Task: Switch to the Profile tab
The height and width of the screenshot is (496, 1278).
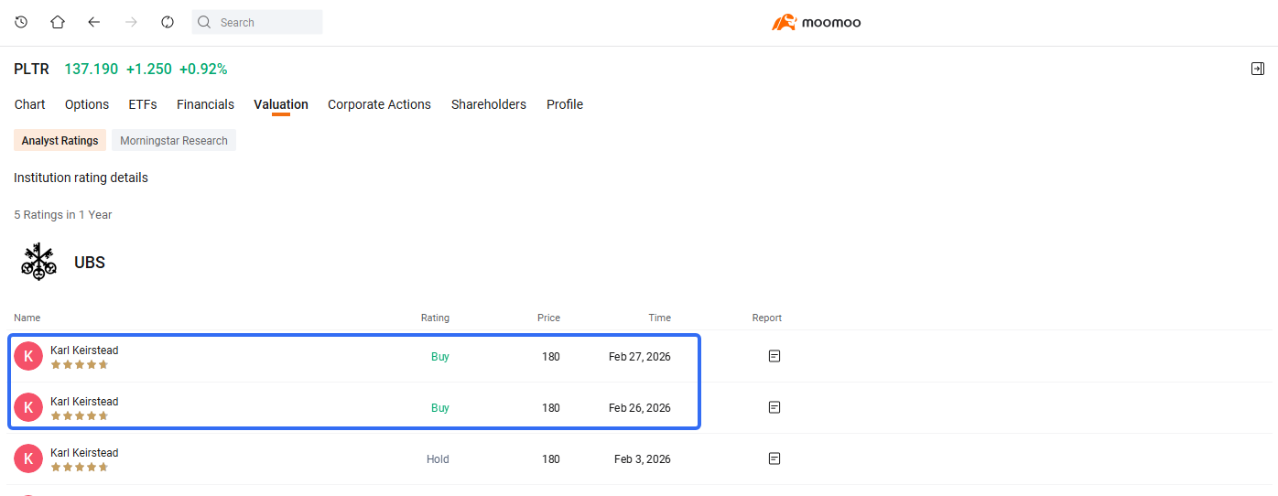Action: 565,104
